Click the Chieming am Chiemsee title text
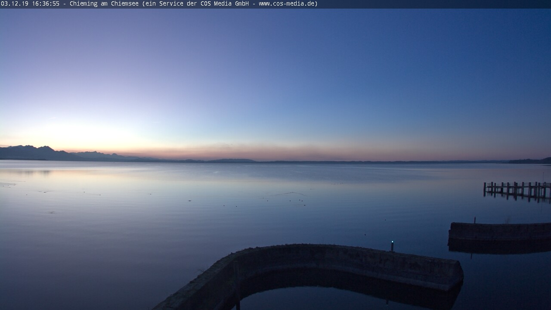Viewport: 551px width, 310px height. tap(104, 4)
